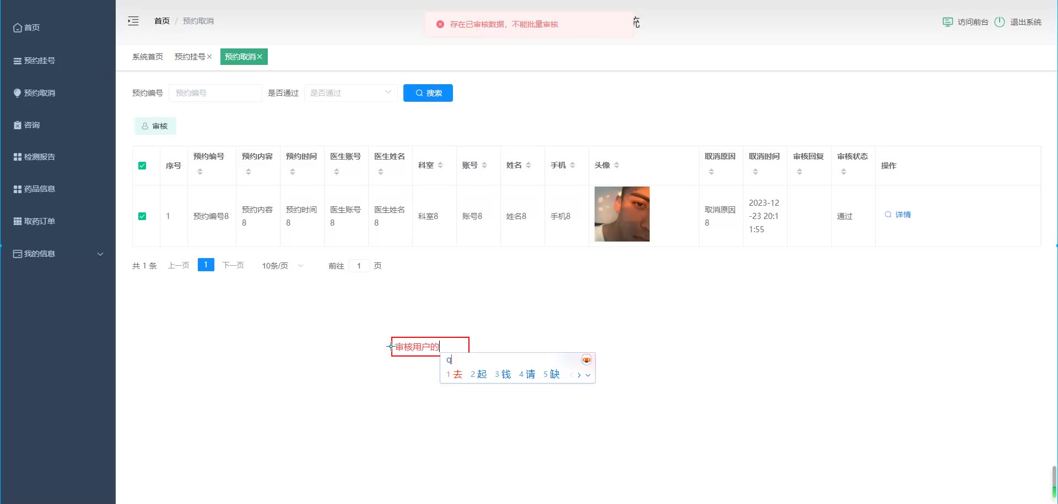Expand the 我的信息 submenu arrow
1058x504 pixels.
[x=100, y=254]
